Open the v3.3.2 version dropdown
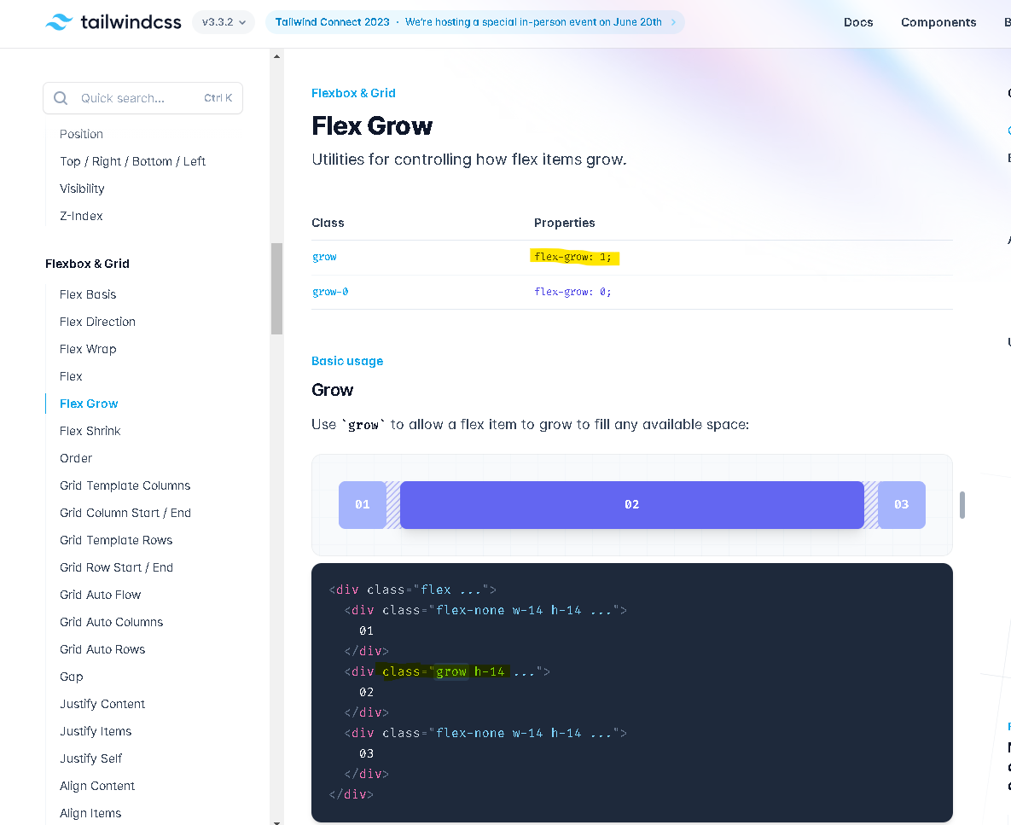The height and width of the screenshot is (825, 1011). click(224, 22)
